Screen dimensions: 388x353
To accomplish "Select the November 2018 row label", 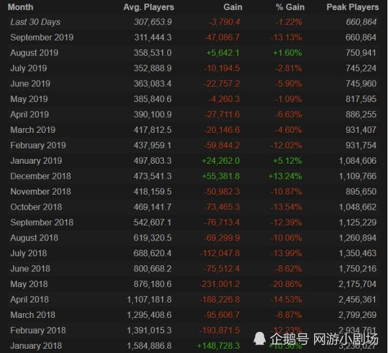I will pyautogui.click(x=41, y=192).
